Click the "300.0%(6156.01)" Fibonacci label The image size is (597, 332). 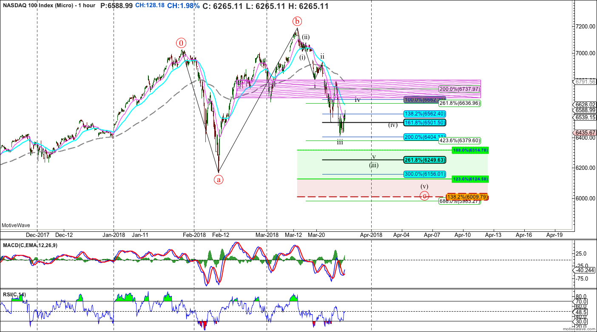coord(424,174)
